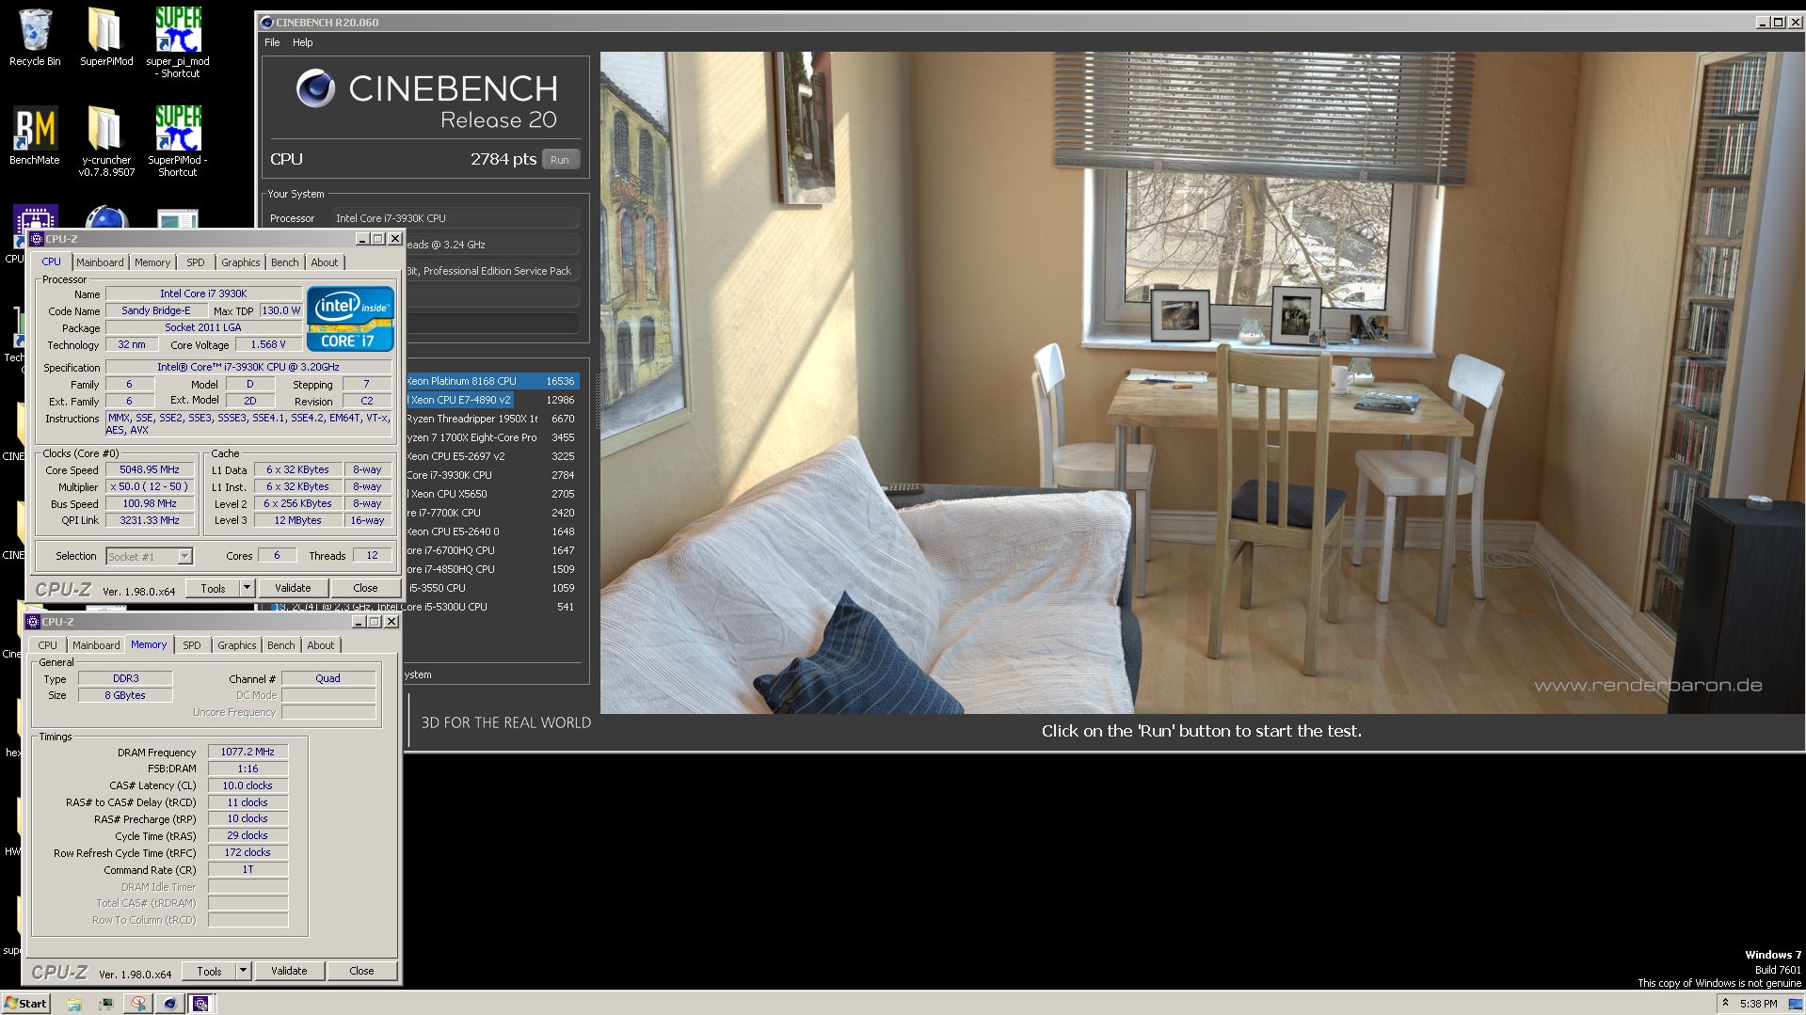The width and height of the screenshot is (1806, 1015).
Task: Select the super_pi_mod - Shortcut desktop icon
Action: pyautogui.click(x=178, y=42)
